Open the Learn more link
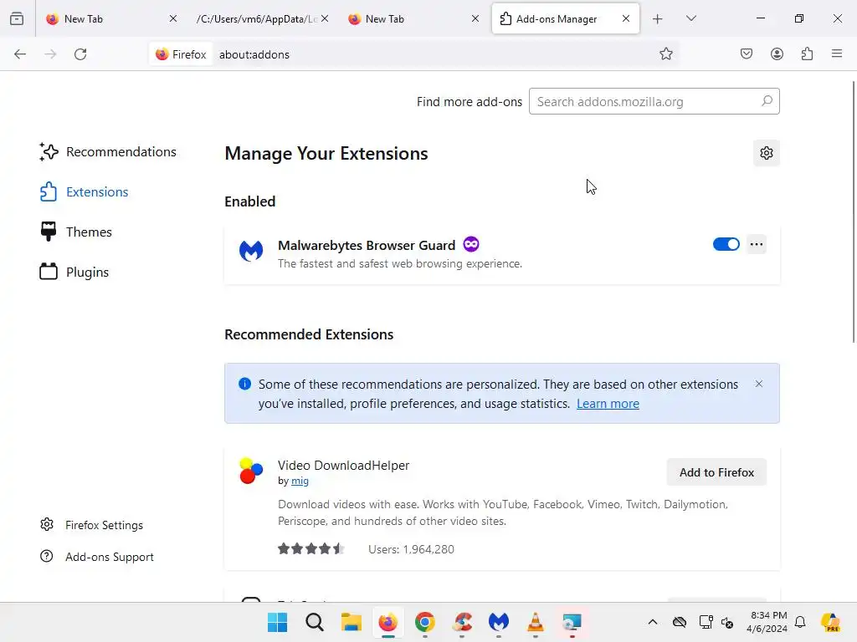 (x=608, y=404)
